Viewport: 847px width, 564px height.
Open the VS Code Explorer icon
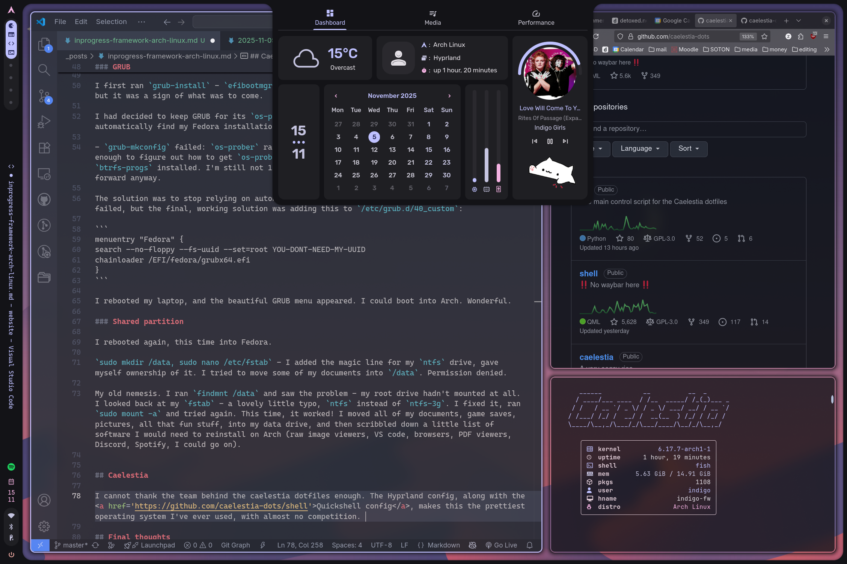44,44
